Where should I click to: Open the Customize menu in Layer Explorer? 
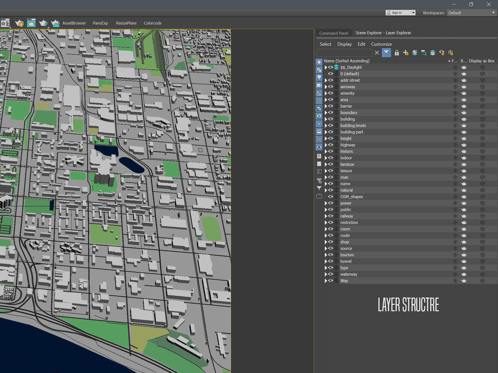(381, 44)
